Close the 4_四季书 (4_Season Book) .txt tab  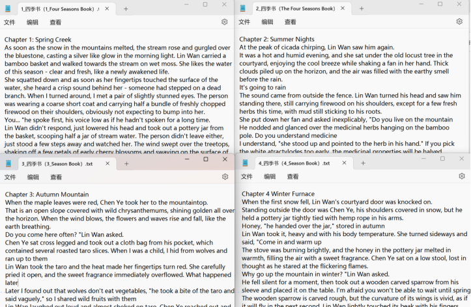344,163
